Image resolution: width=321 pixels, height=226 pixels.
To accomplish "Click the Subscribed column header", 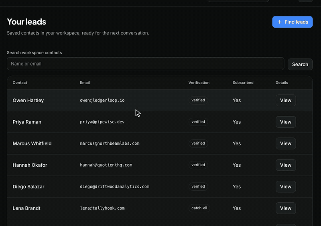I will click(x=243, y=83).
